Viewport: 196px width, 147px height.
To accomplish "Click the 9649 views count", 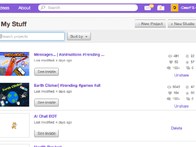I will tap(176, 87).
